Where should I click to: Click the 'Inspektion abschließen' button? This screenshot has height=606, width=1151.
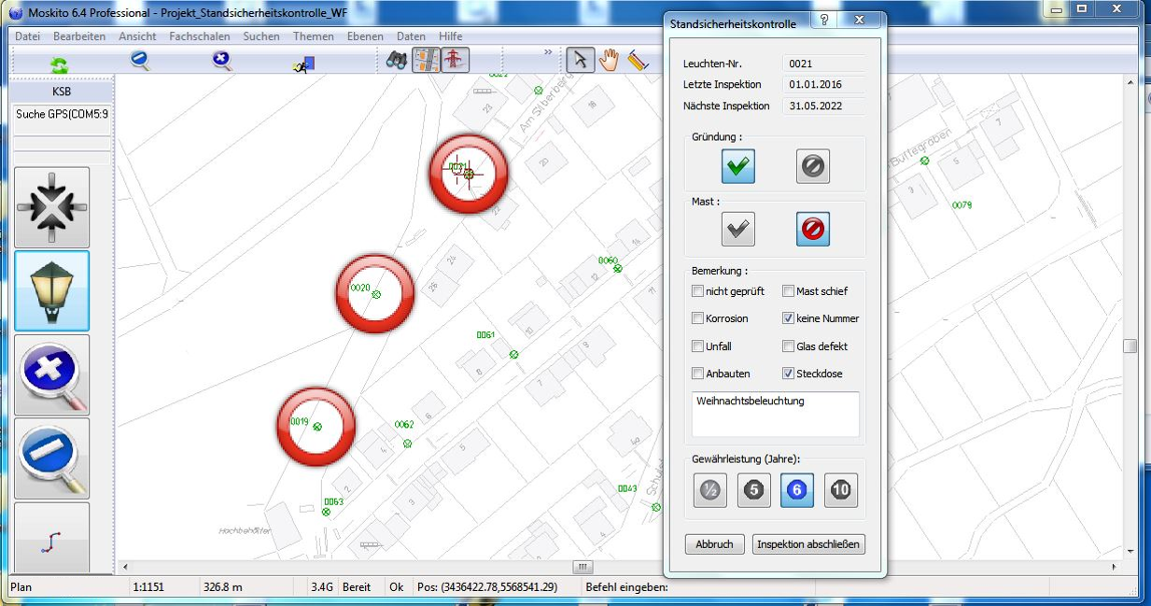(x=808, y=544)
